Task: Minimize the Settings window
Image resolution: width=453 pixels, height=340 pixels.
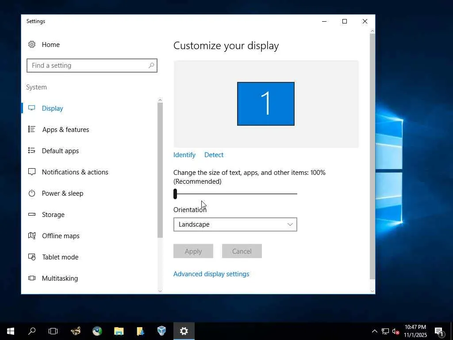Action: [324, 21]
